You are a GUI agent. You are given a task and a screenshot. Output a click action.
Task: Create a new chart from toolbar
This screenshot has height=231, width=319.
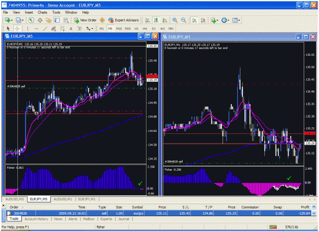pyautogui.click(x=8, y=20)
